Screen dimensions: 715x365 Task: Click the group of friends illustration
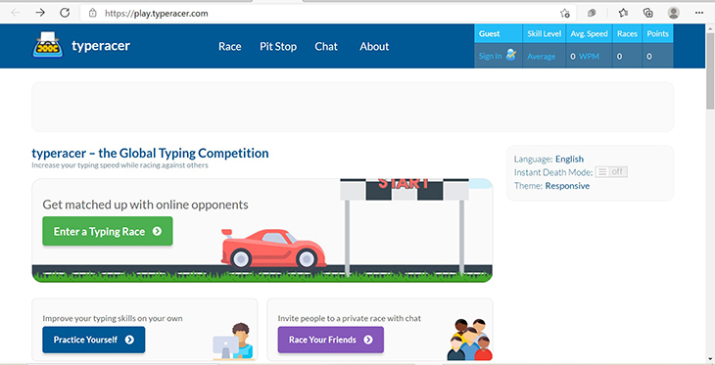click(470, 340)
